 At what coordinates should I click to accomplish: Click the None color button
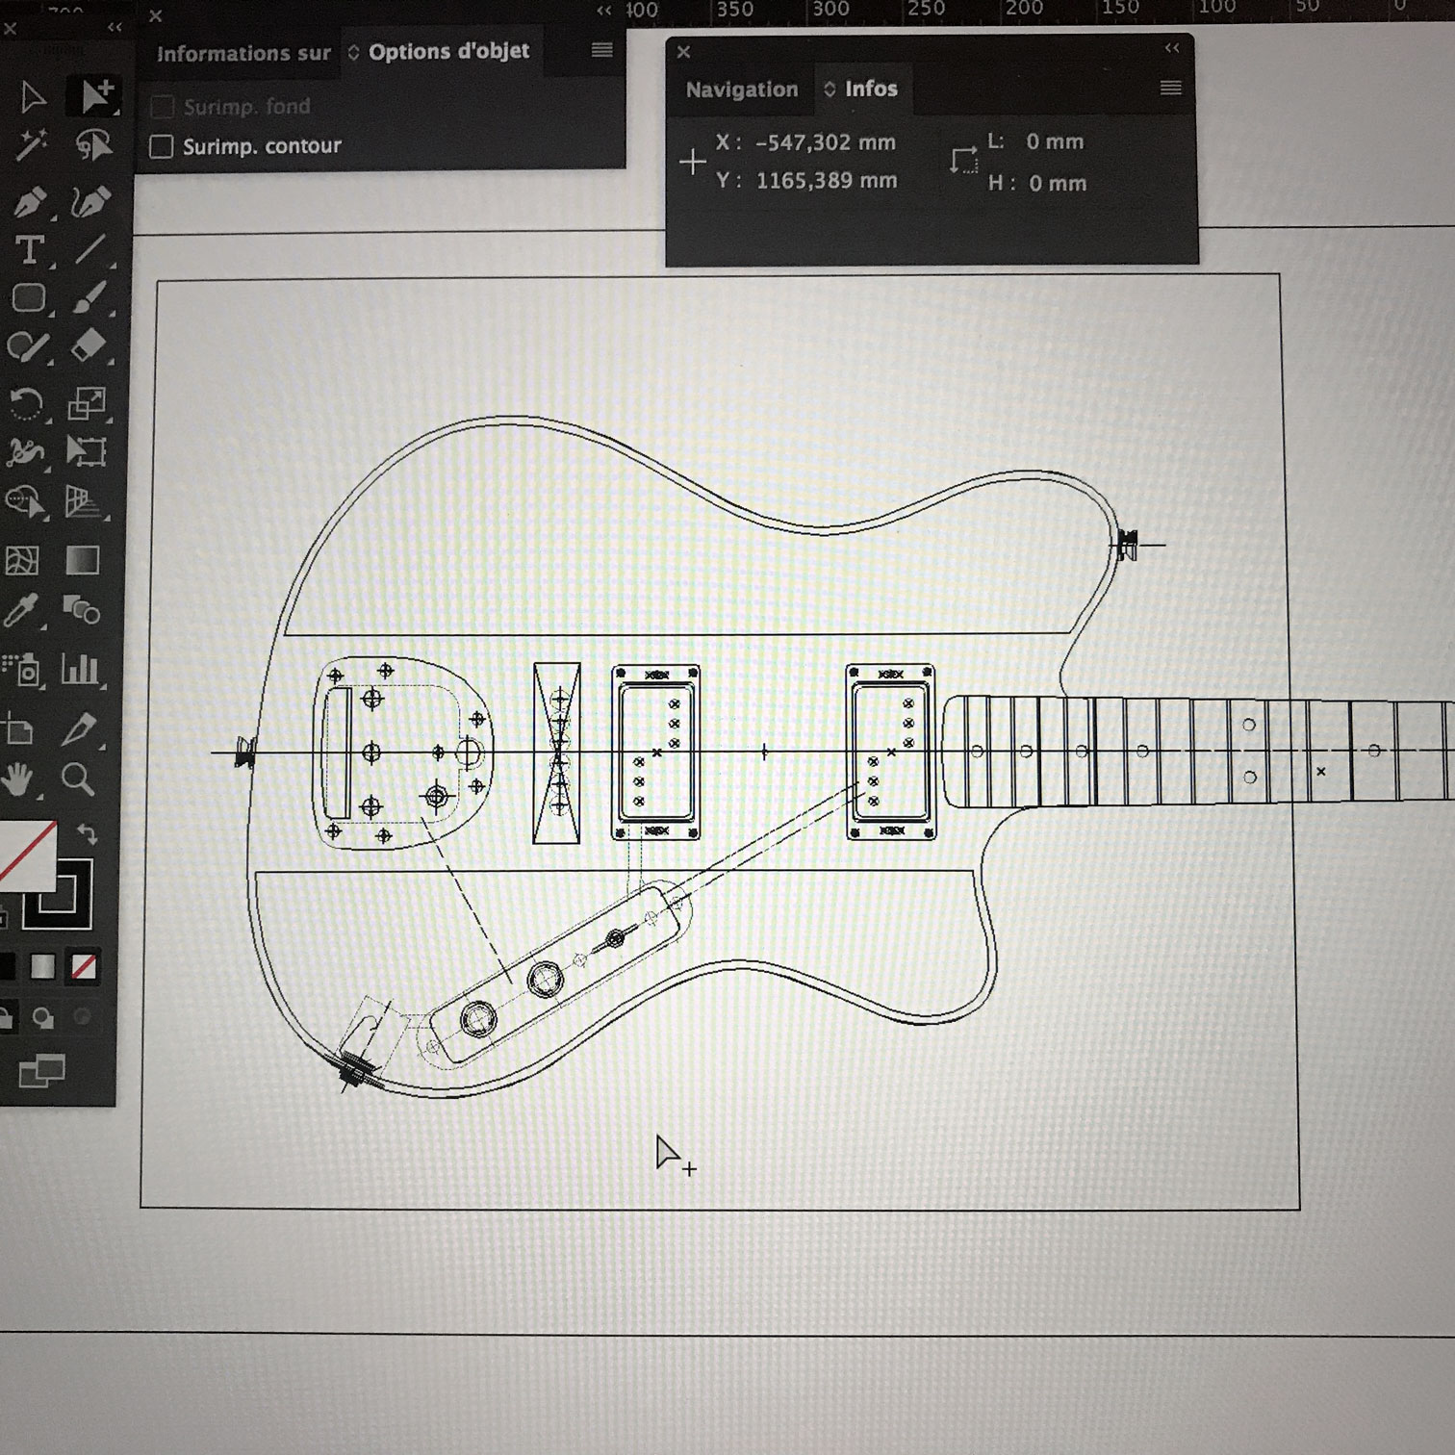click(85, 967)
